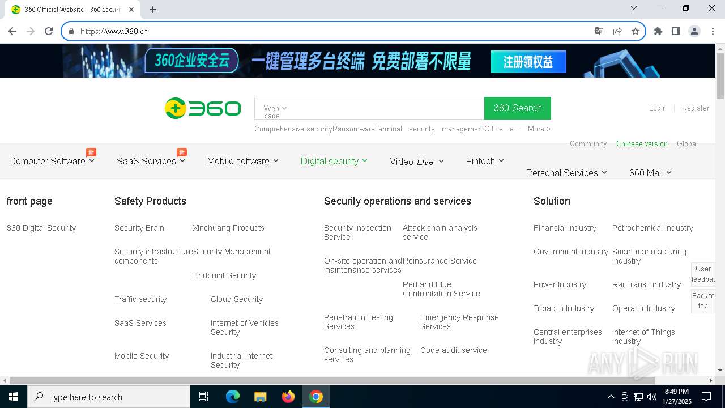Expand the Video Live menu
This screenshot has height=408, width=725.
[416, 161]
